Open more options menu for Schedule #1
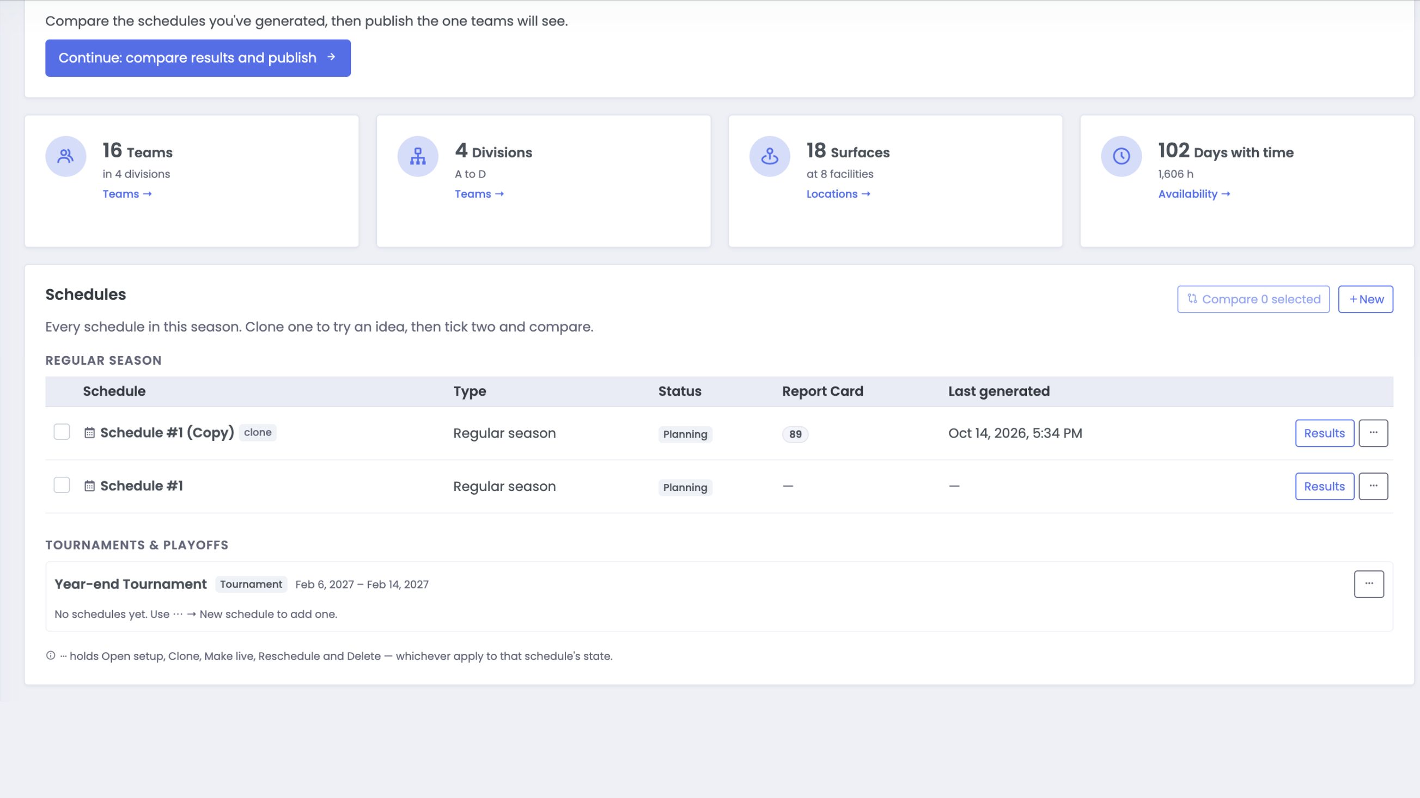Screen dimensions: 1420x798 coord(1373,486)
